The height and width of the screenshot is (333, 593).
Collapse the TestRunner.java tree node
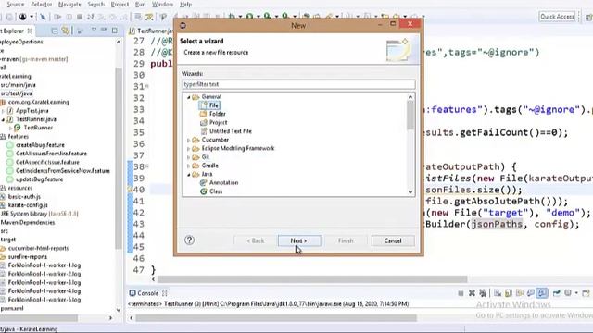point(3,119)
